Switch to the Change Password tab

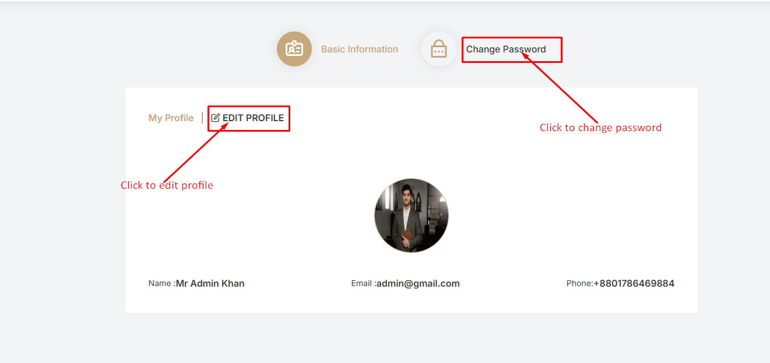coord(506,50)
